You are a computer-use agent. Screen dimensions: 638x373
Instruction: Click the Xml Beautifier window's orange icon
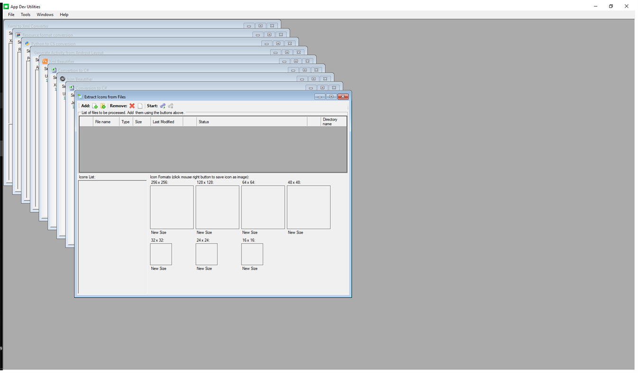(x=45, y=61)
